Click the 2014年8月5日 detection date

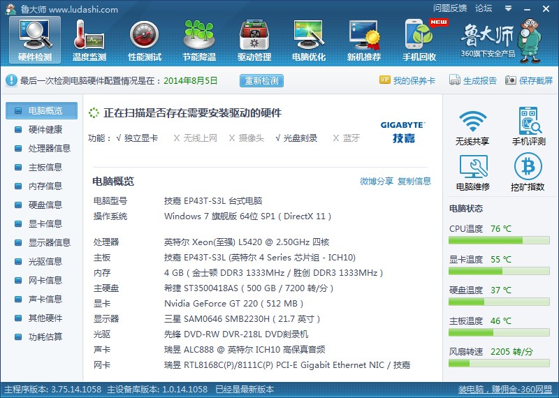point(190,81)
